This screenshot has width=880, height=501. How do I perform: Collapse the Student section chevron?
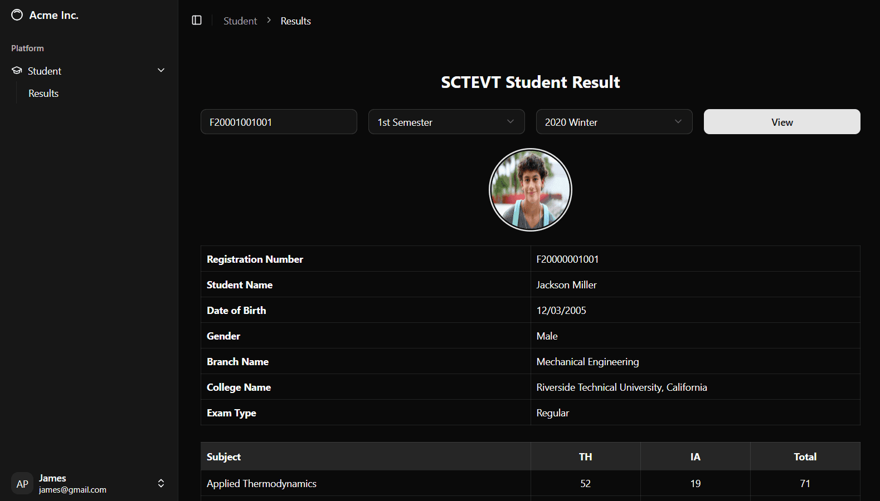click(x=161, y=71)
